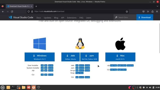Reload the current page
The image size is (160, 90).
click(12, 11)
